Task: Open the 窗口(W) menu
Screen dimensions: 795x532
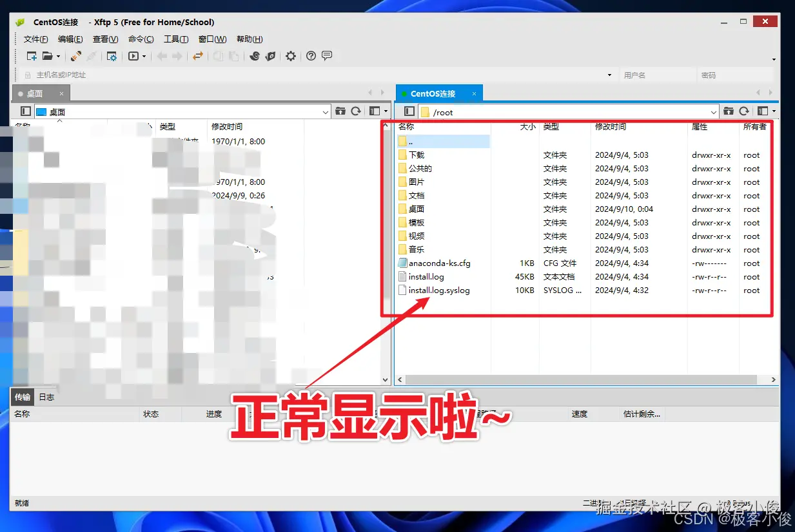Action: (x=213, y=39)
